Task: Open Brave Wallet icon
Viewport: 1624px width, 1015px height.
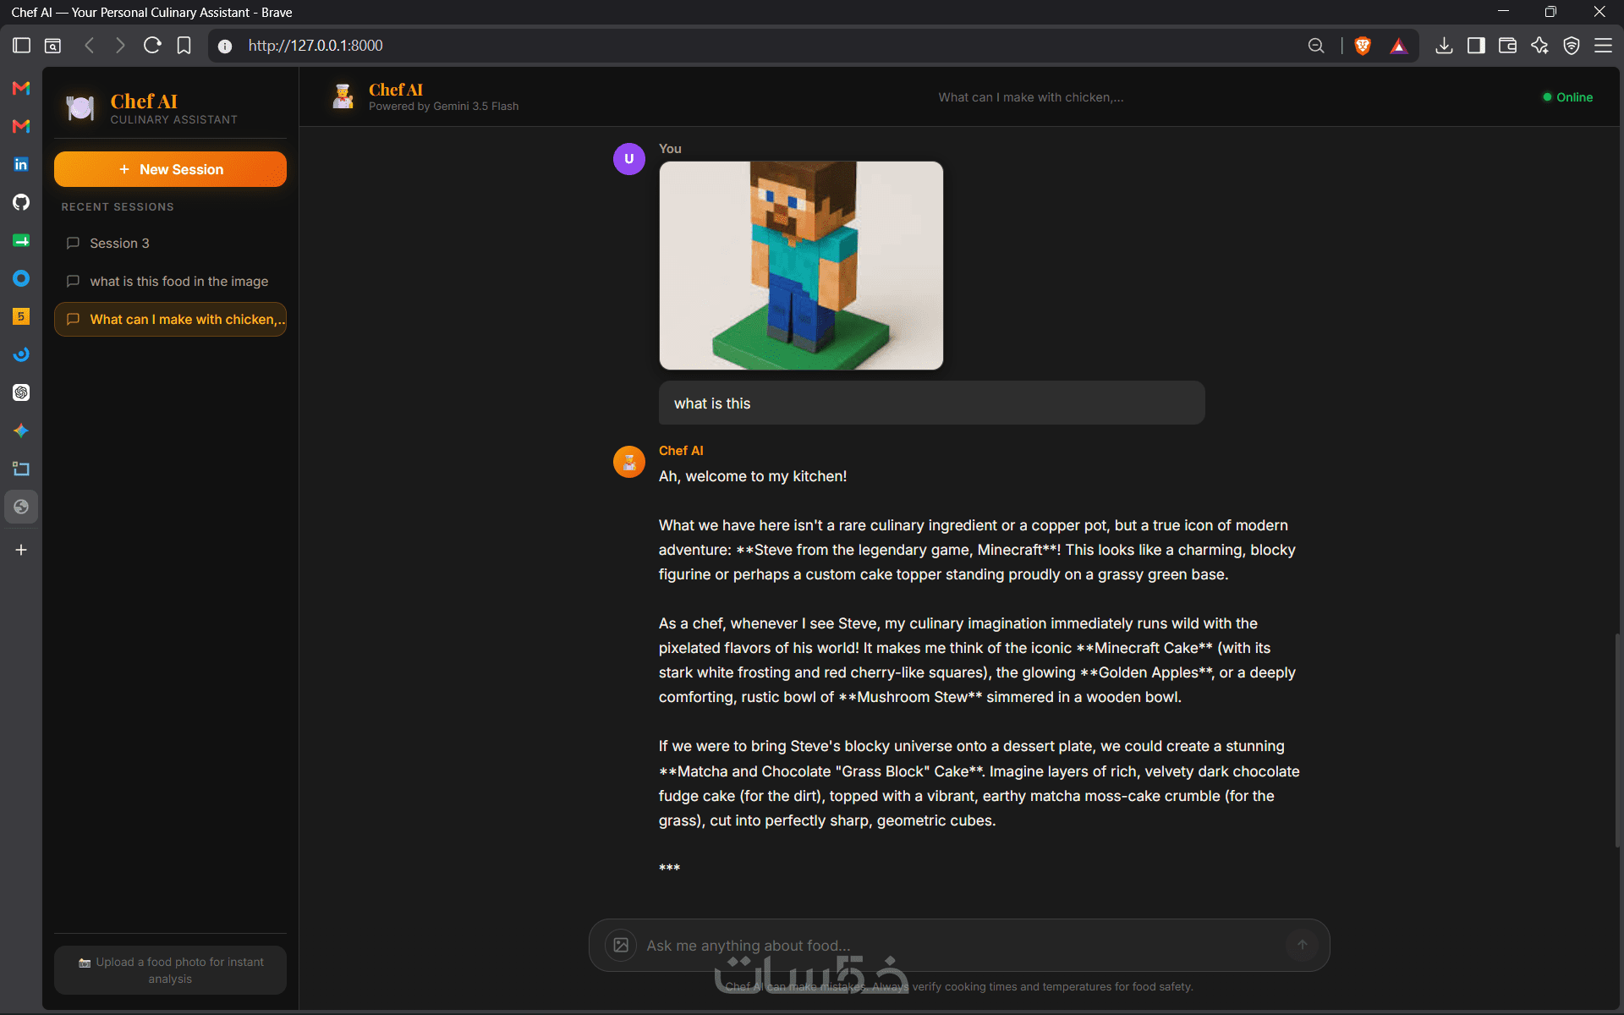Action: (1507, 46)
